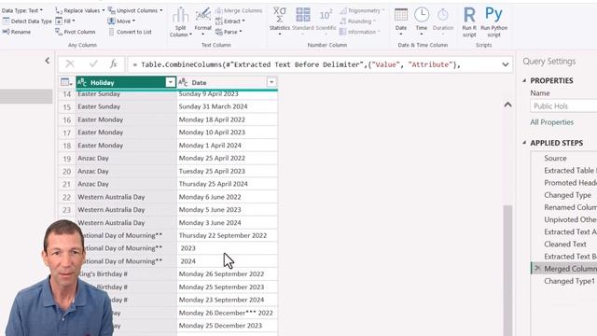Screen dimensions: 597x336
Task: Open the Date column filter dropdown
Action: coord(271,82)
